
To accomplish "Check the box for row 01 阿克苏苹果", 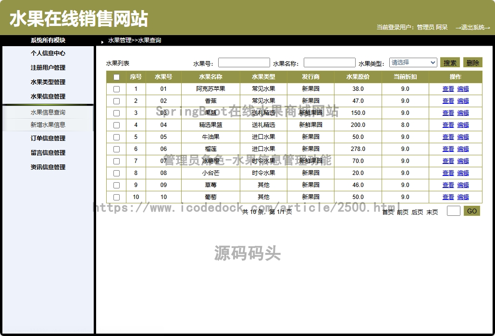I will point(116,89).
